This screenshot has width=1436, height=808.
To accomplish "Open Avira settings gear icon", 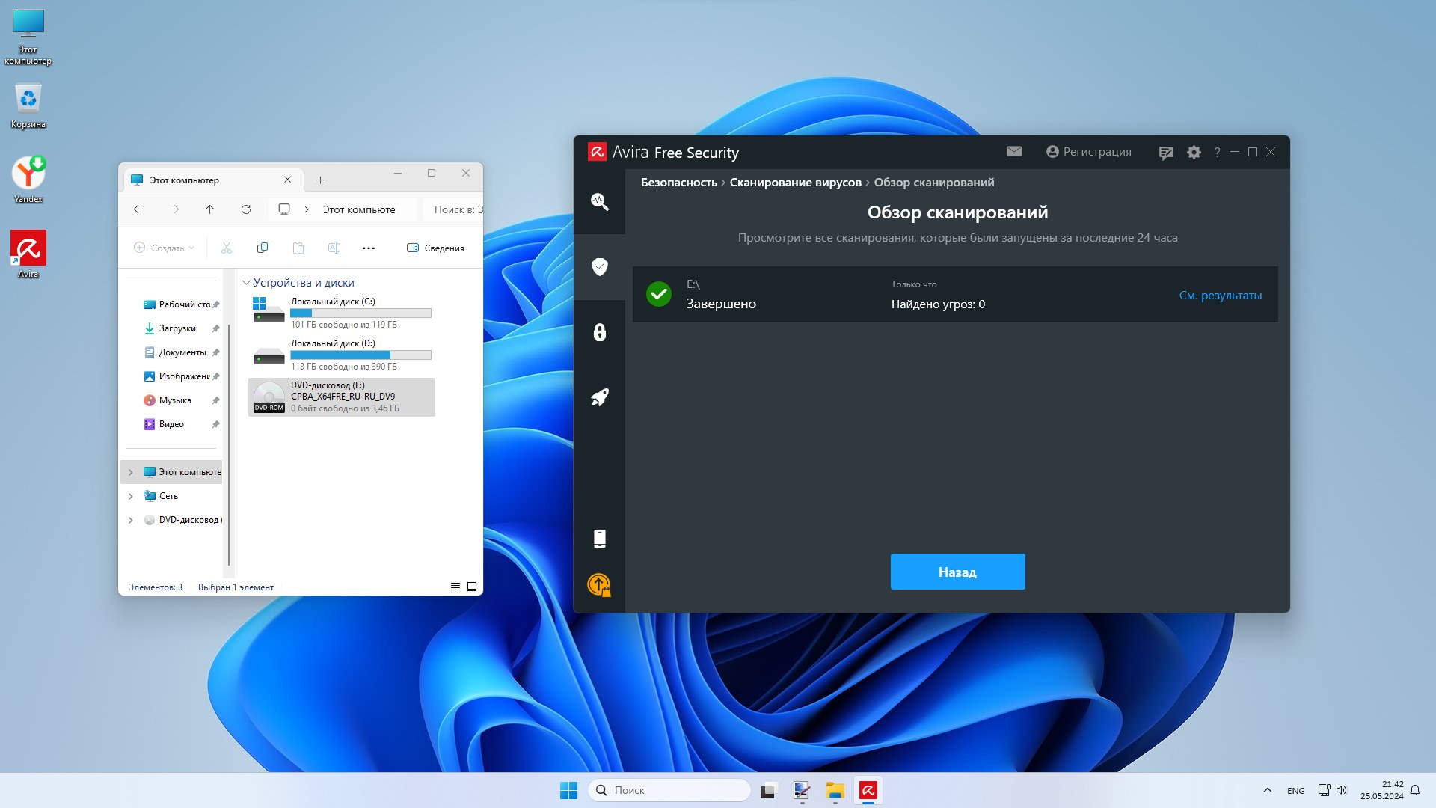I will click(1194, 153).
